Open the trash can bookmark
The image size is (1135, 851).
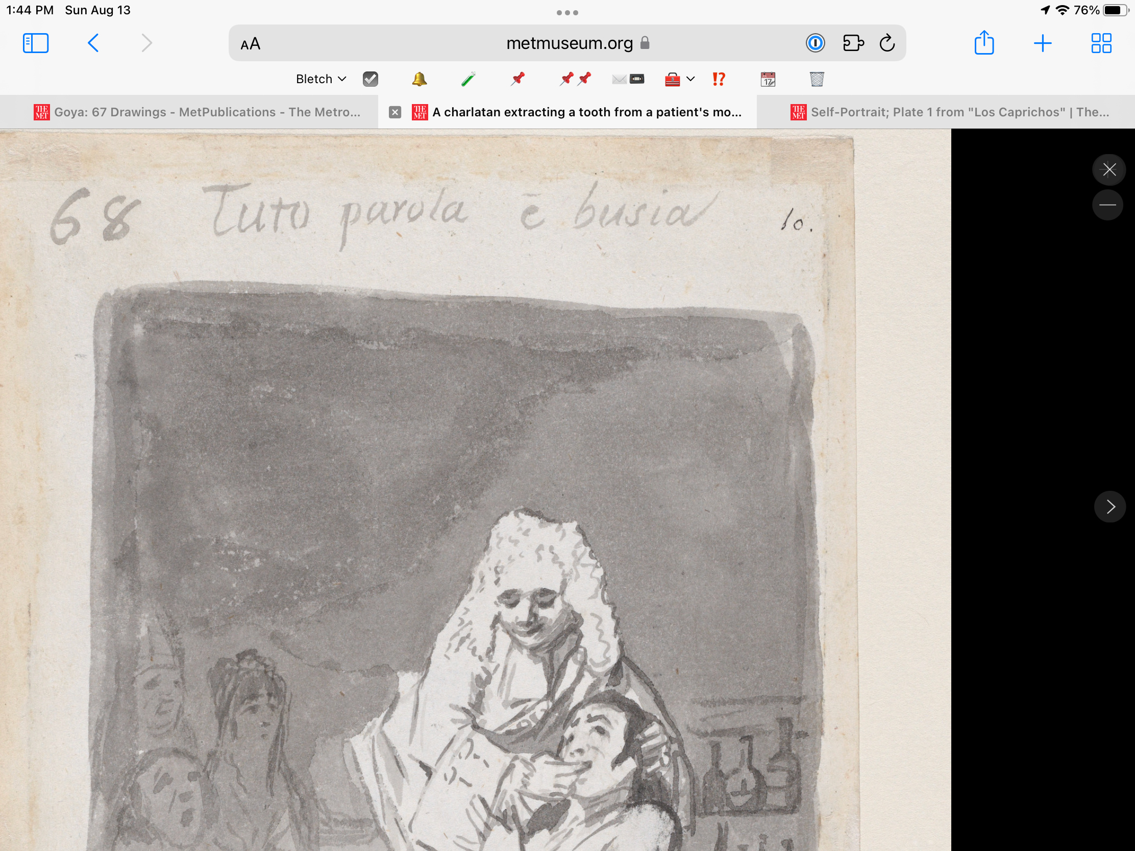pyautogui.click(x=817, y=79)
